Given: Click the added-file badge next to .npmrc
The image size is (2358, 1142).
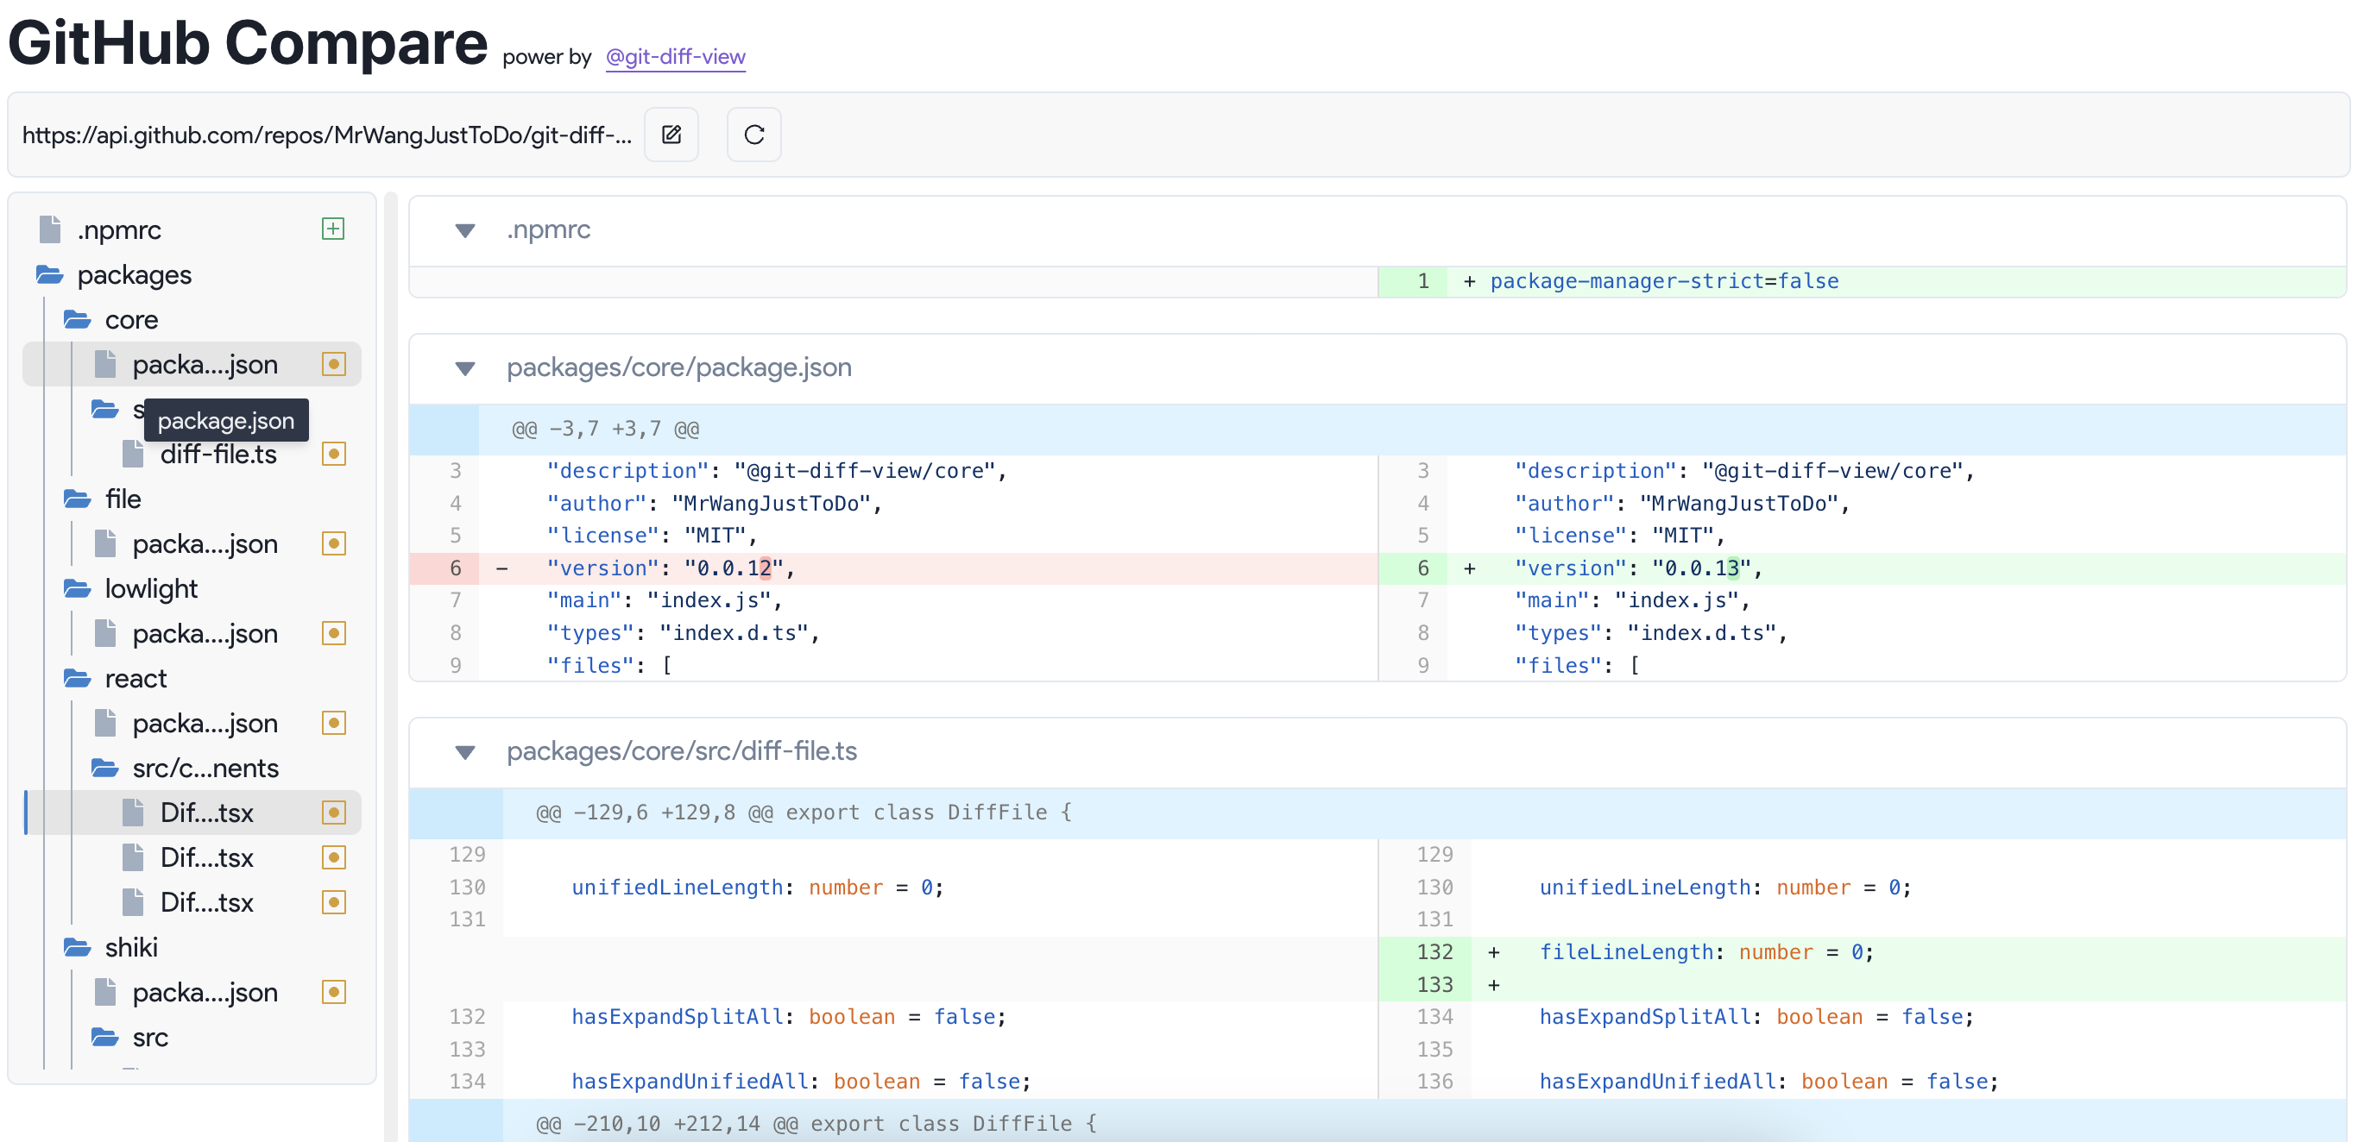Looking at the screenshot, I should (x=333, y=229).
